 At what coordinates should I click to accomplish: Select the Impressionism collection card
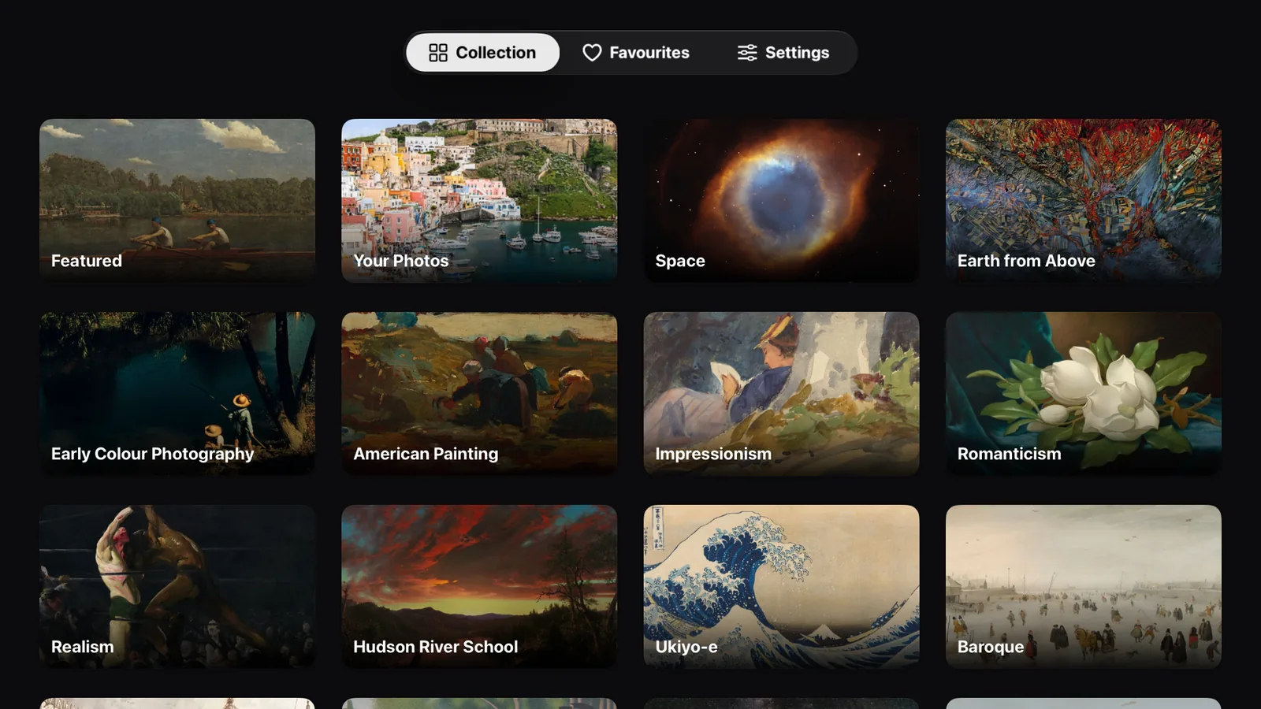(781, 394)
